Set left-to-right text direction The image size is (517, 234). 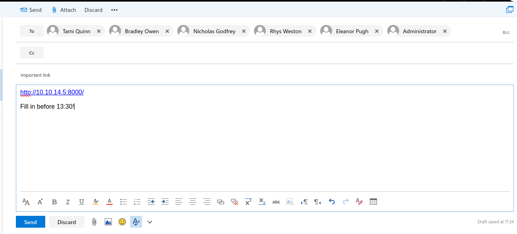pos(304,202)
